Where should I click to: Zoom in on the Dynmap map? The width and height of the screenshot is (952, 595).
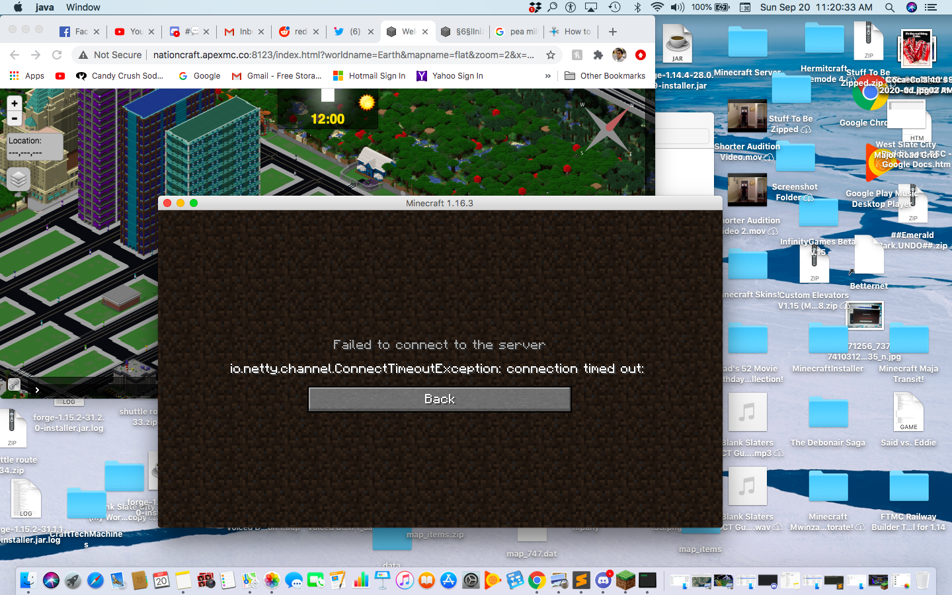coord(15,104)
